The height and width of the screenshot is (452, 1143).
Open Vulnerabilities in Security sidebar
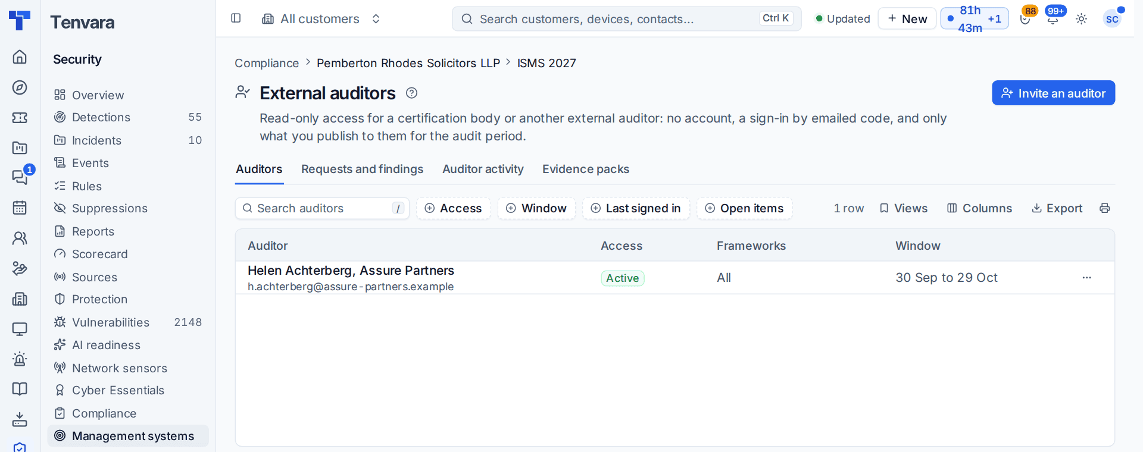click(x=128, y=322)
